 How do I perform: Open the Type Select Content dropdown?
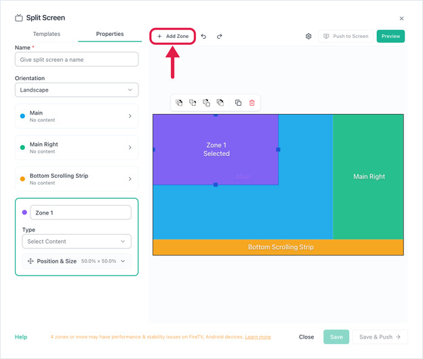click(77, 241)
